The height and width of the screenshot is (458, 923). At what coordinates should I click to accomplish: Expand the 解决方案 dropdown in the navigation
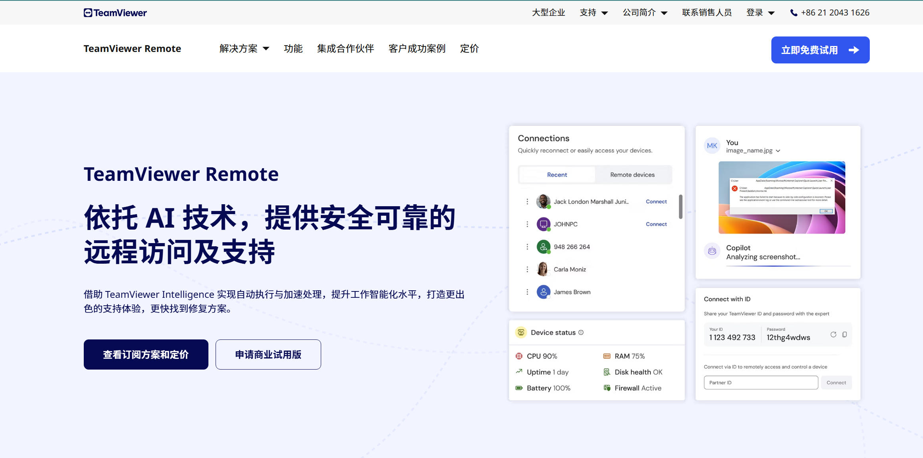tap(243, 48)
